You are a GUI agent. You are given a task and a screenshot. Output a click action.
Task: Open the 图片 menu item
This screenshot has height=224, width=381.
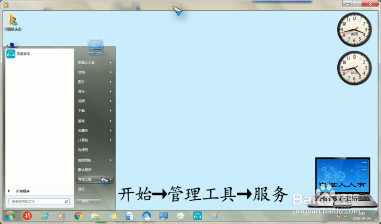95,82
